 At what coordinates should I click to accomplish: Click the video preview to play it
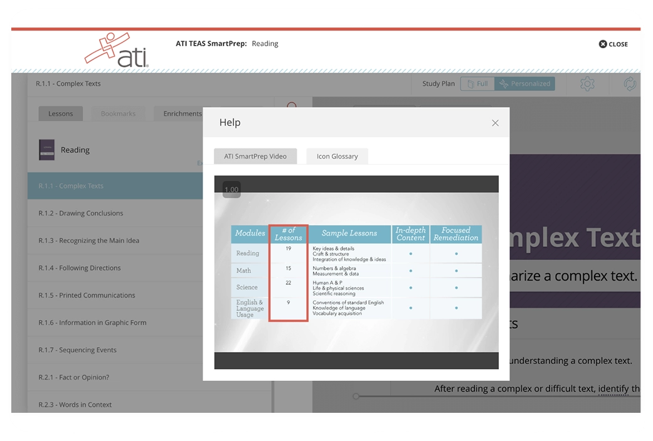[x=356, y=272]
